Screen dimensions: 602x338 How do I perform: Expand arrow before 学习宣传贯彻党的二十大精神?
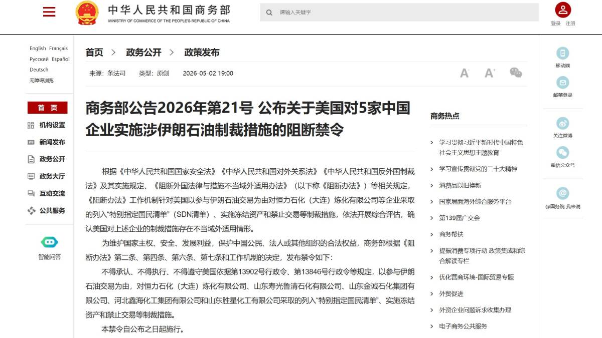tap(432, 169)
